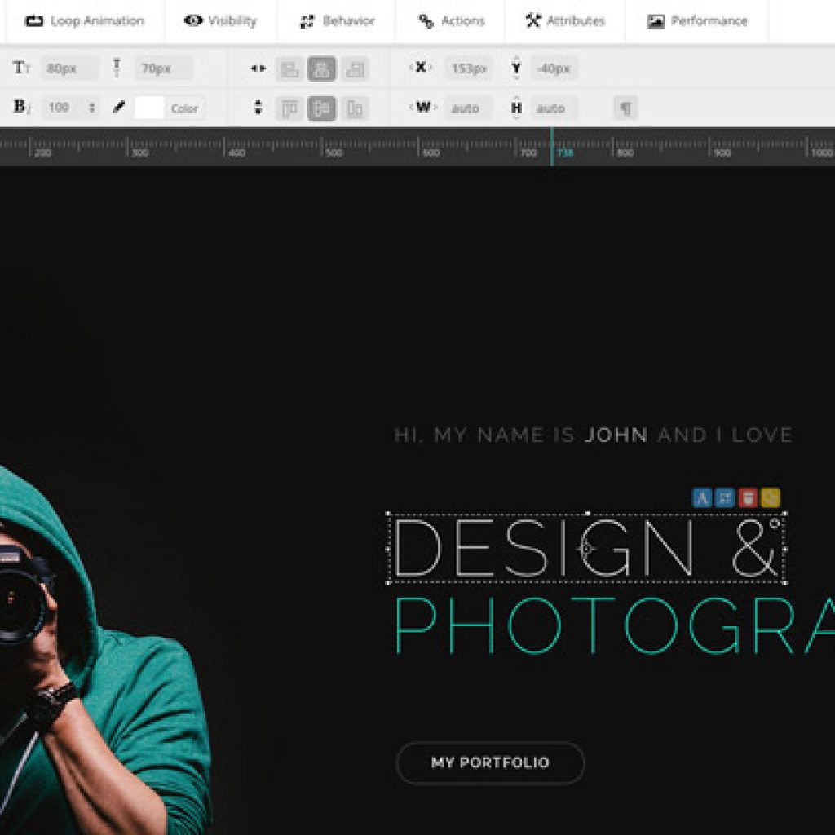Click the red delete layer quick icon
This screenshot has height=835, width=835.
tap(748, 498)
